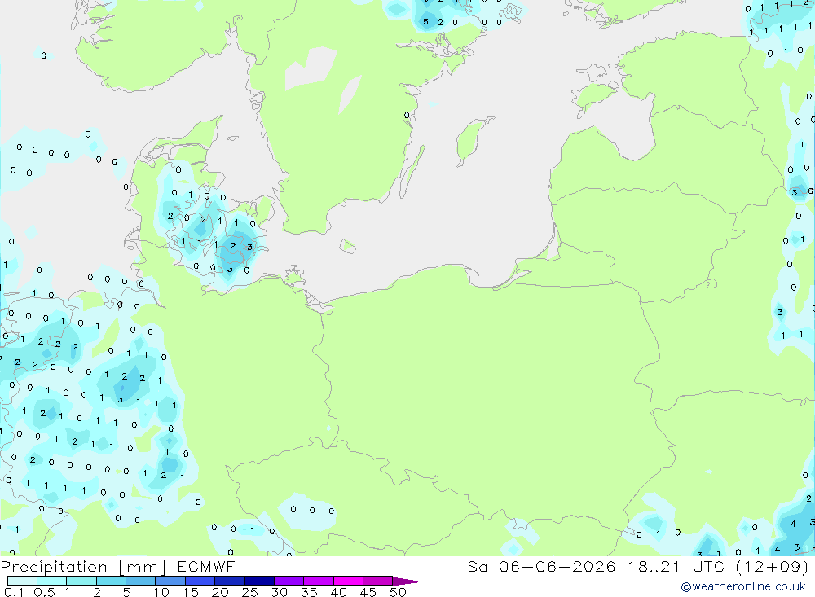Viewport: 815px width, 597px height.
Task: Click the "5" precipitation value near map top
Action: click(425, 22)
